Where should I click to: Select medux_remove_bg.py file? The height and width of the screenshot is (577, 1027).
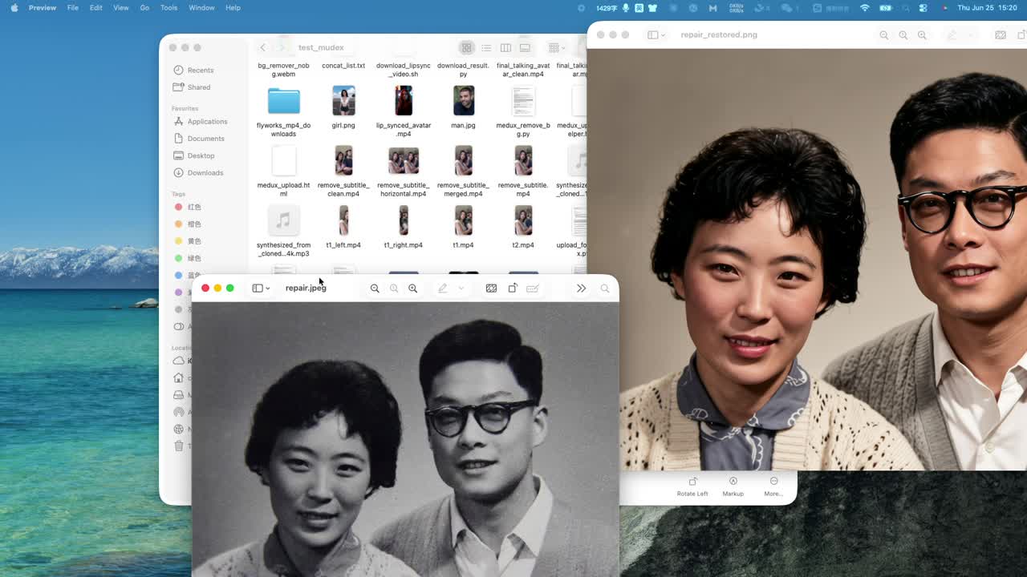point(523,101)
